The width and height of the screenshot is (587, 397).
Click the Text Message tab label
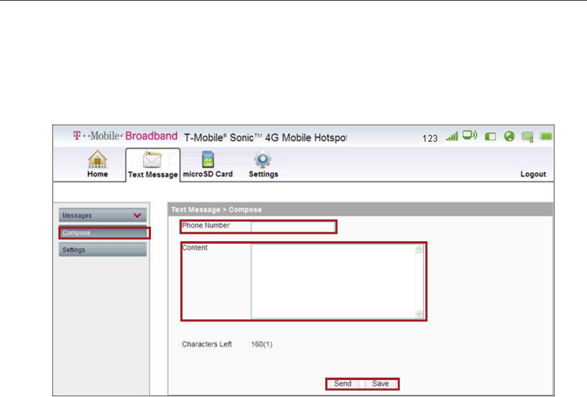coord(153,175)
